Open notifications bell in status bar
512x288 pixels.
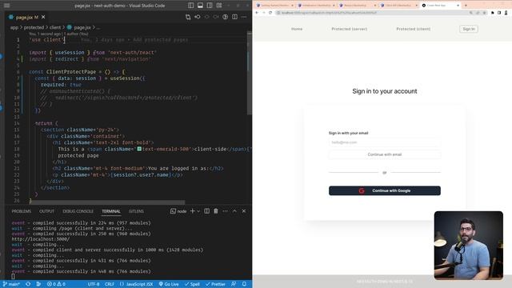click(x=244, y=284)
